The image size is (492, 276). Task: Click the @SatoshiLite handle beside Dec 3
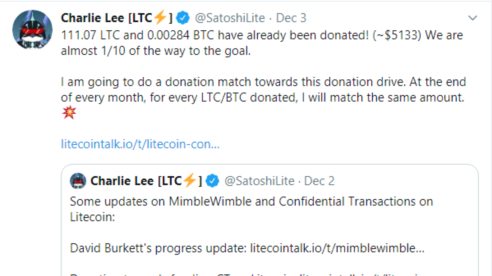click(230, 18)
